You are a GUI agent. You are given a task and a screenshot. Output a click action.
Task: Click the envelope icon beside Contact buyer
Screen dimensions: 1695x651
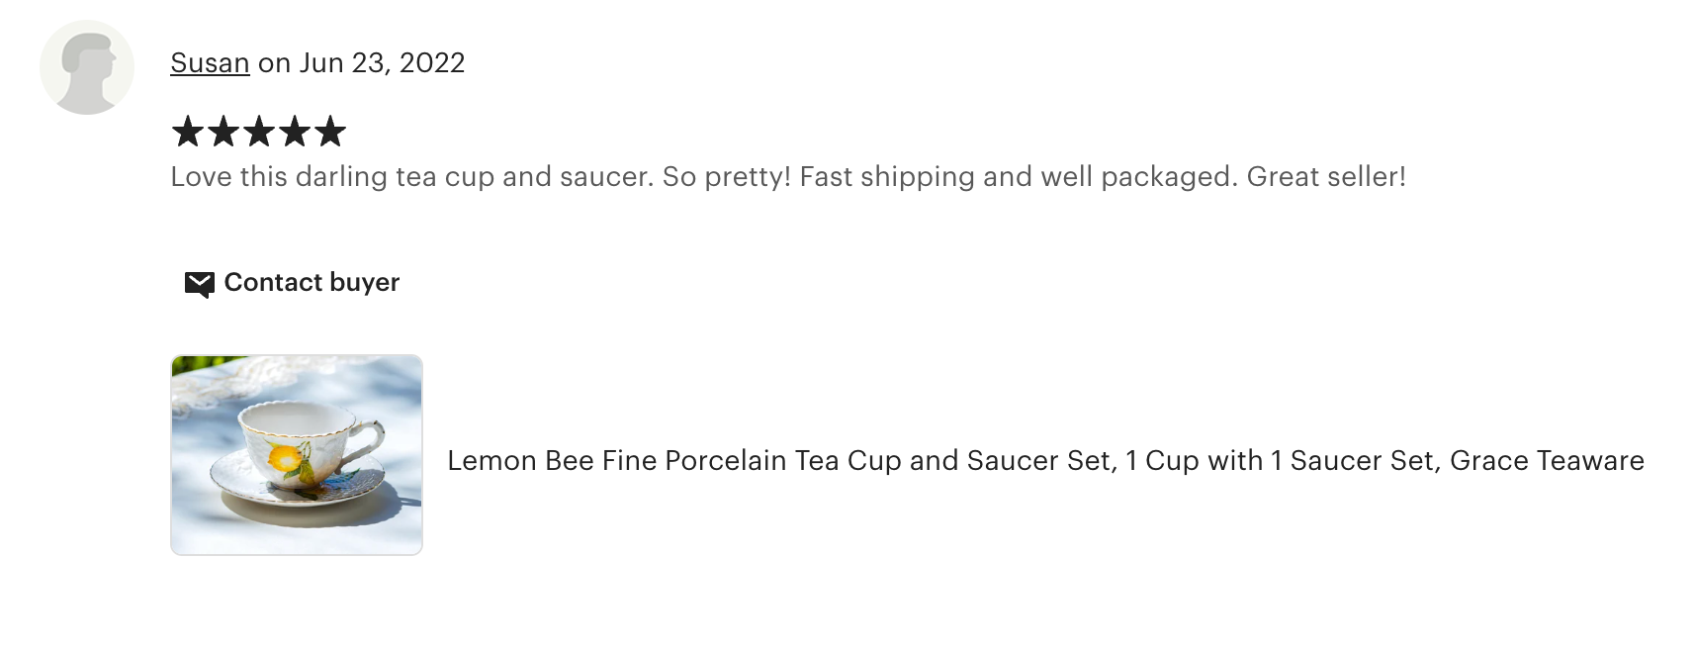tap(199, 284)
